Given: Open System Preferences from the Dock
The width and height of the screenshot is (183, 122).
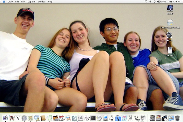Looking at the screenshot, I should 81,118.
